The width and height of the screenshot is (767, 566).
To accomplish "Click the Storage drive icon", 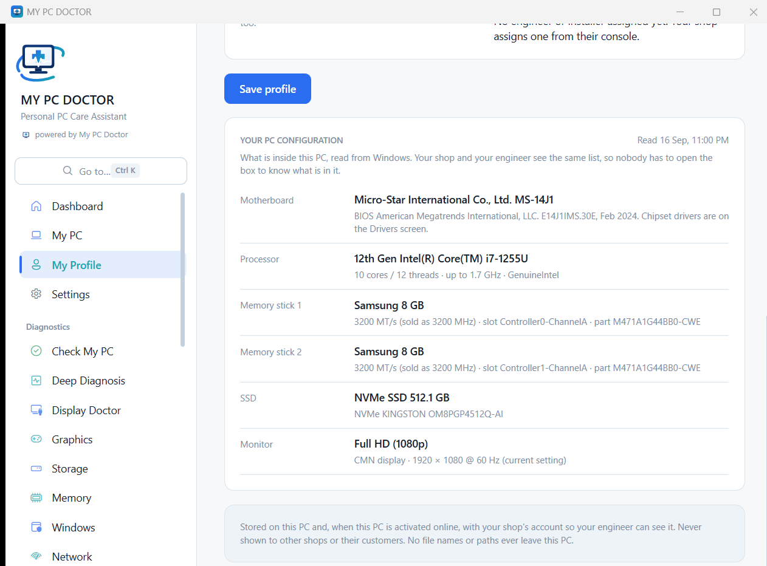I will point(36,468).
